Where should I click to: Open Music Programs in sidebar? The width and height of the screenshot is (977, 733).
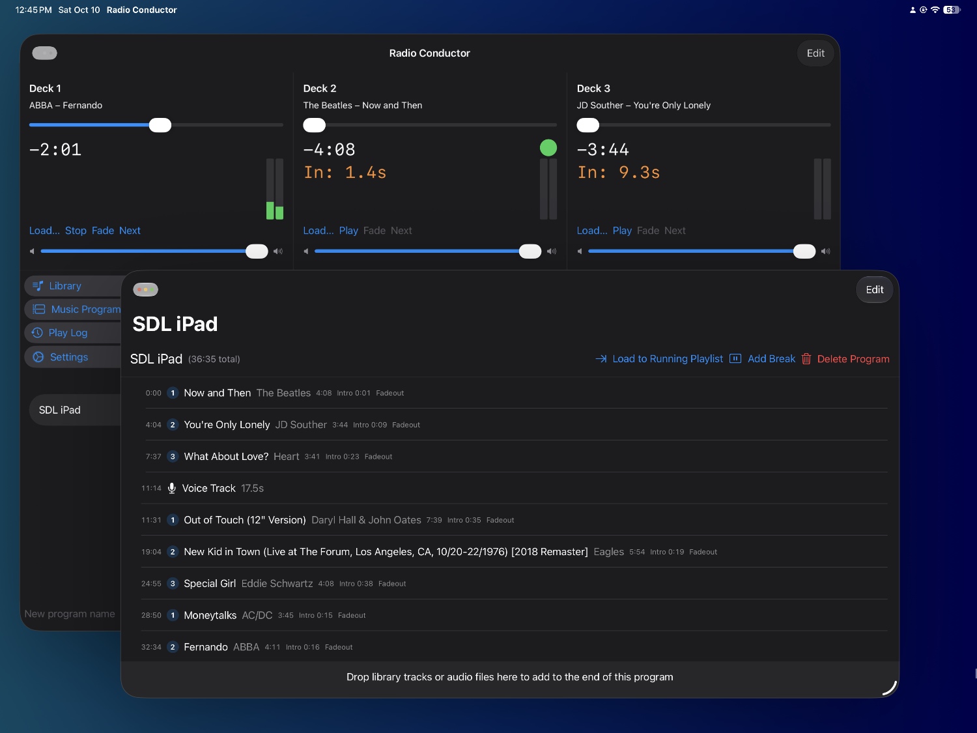(73, 309)
